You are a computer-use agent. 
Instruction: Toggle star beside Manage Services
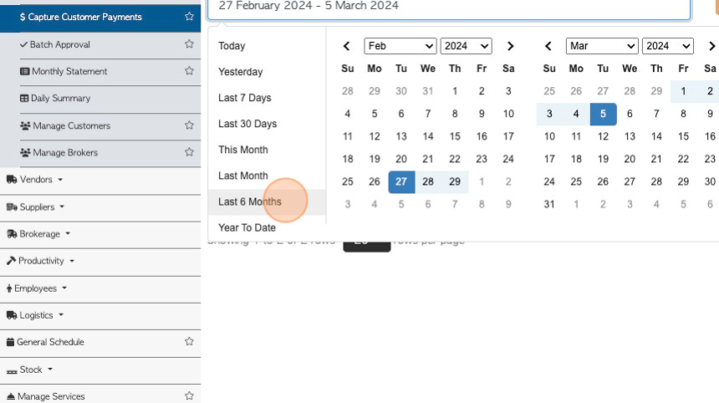pos(189,395)
